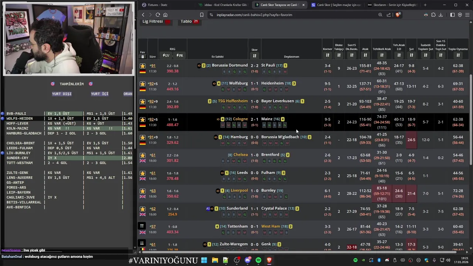Click the trash icon under Fav header
The width and height of the screenshot is (473, 266).
(143, 57)
